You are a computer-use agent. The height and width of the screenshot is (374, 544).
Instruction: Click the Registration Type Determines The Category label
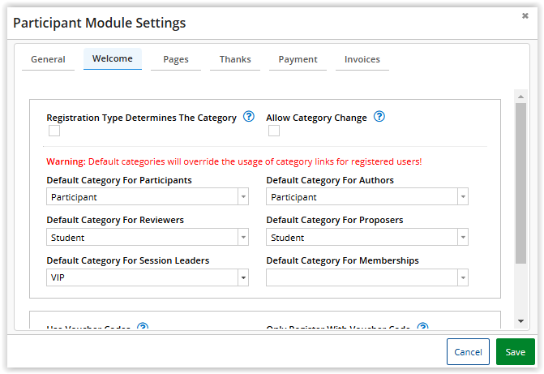tap(142, 118)
